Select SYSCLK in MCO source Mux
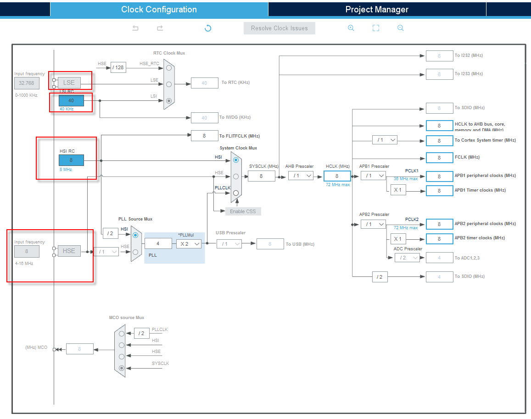The image size is (531, 419). coord(122,368)
